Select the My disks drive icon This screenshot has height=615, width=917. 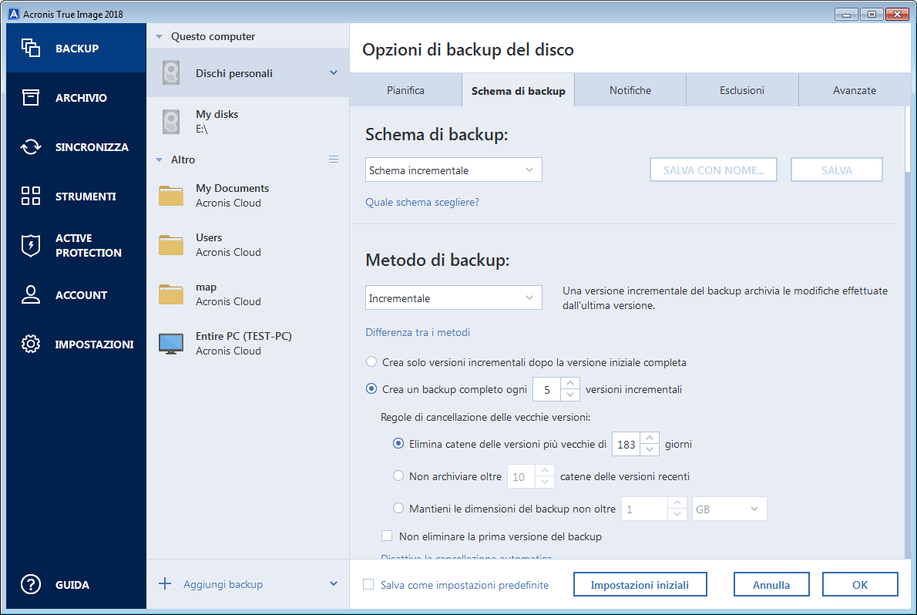[171, 122]
